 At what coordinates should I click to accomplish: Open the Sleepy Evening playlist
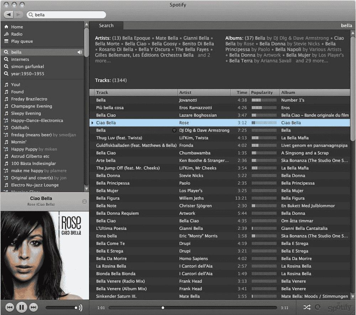coord(26,113)
